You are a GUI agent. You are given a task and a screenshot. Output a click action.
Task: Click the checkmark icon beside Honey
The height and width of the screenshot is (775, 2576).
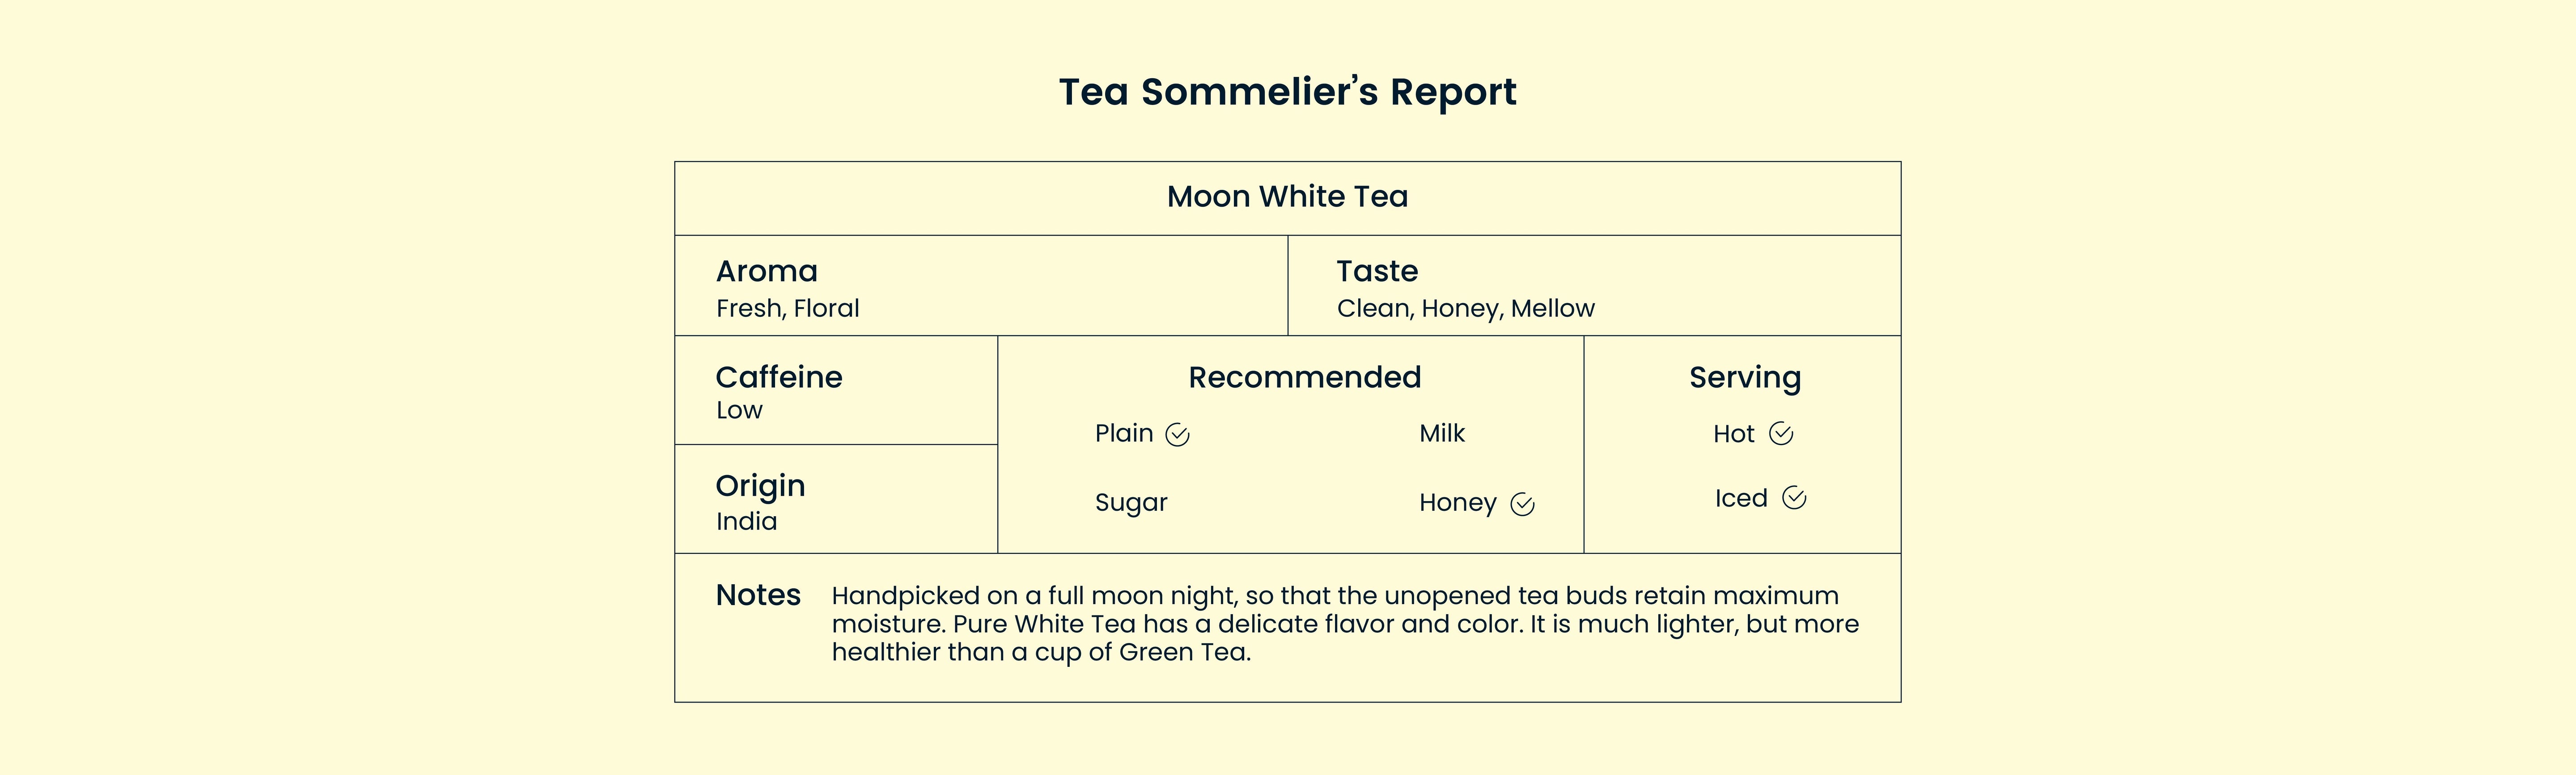coord(1521,504)
